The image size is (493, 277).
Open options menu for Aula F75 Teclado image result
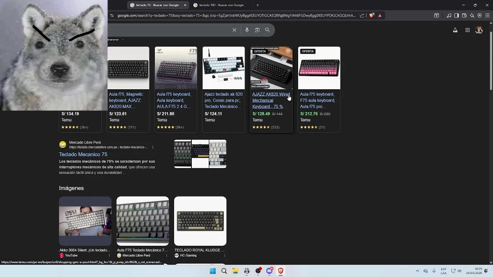[166, 255]
